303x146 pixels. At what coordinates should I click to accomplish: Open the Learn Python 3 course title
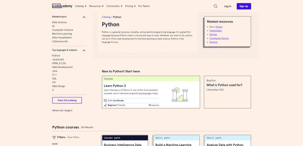pyautogui.click(x=115, y=86)
